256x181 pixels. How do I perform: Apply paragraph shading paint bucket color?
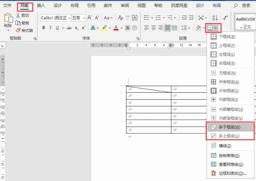point(199,28)
